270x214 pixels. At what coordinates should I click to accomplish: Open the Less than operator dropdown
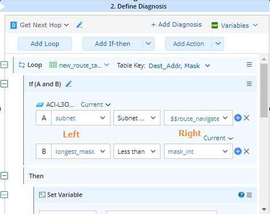coord(137,152)
